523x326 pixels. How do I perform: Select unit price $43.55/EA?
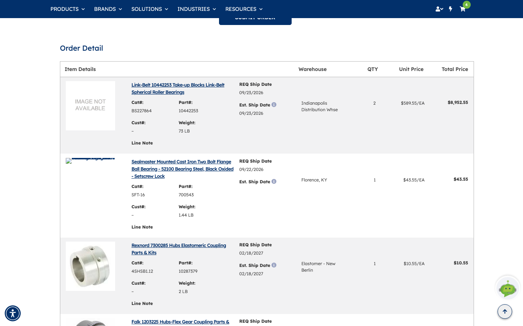(414, 180)
